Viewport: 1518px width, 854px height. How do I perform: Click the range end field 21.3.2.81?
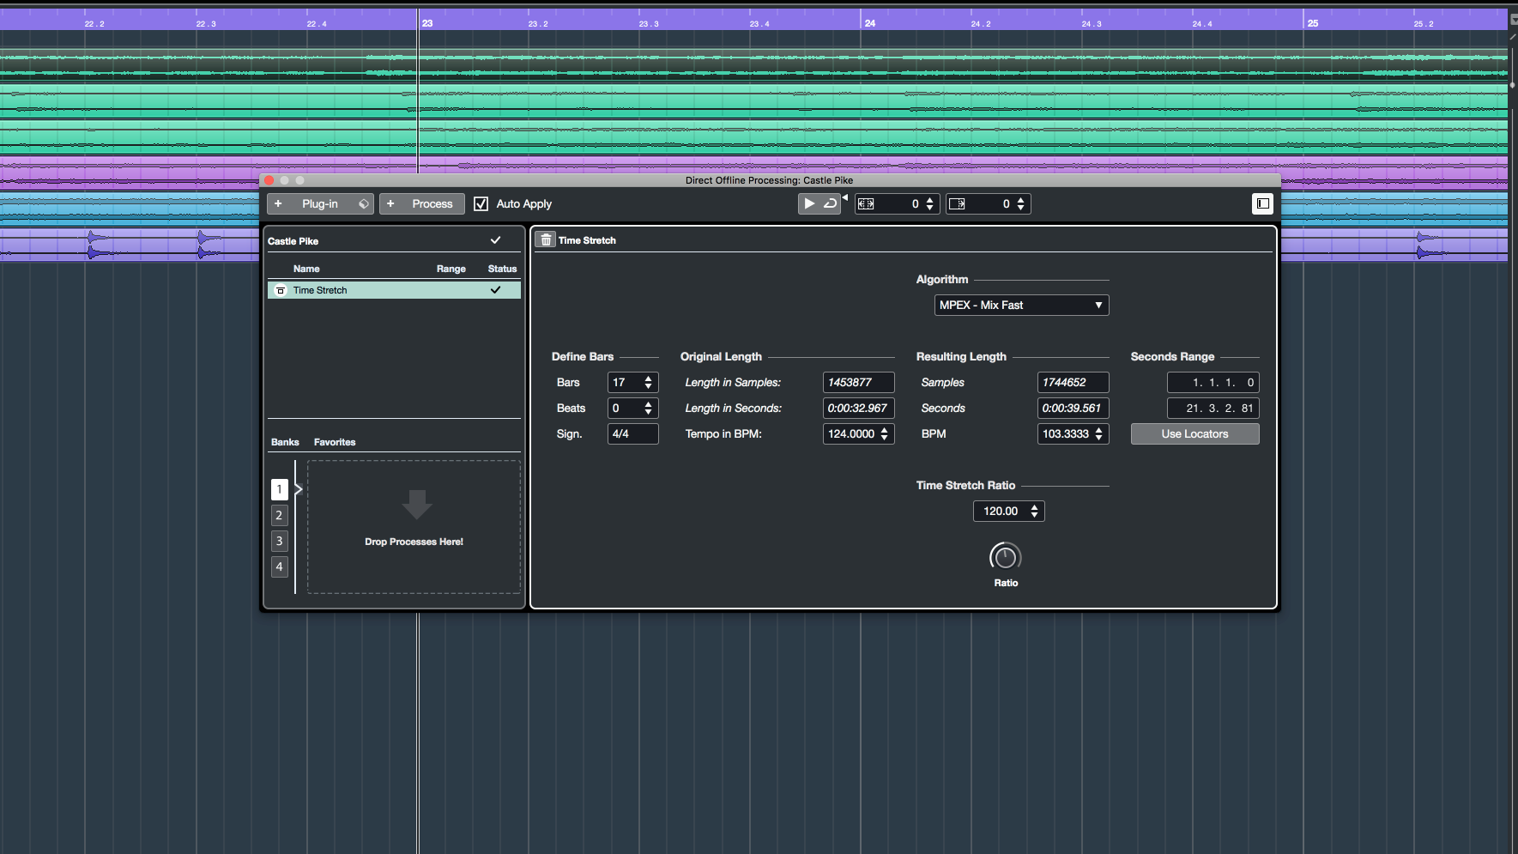[x=1213, y=408]
